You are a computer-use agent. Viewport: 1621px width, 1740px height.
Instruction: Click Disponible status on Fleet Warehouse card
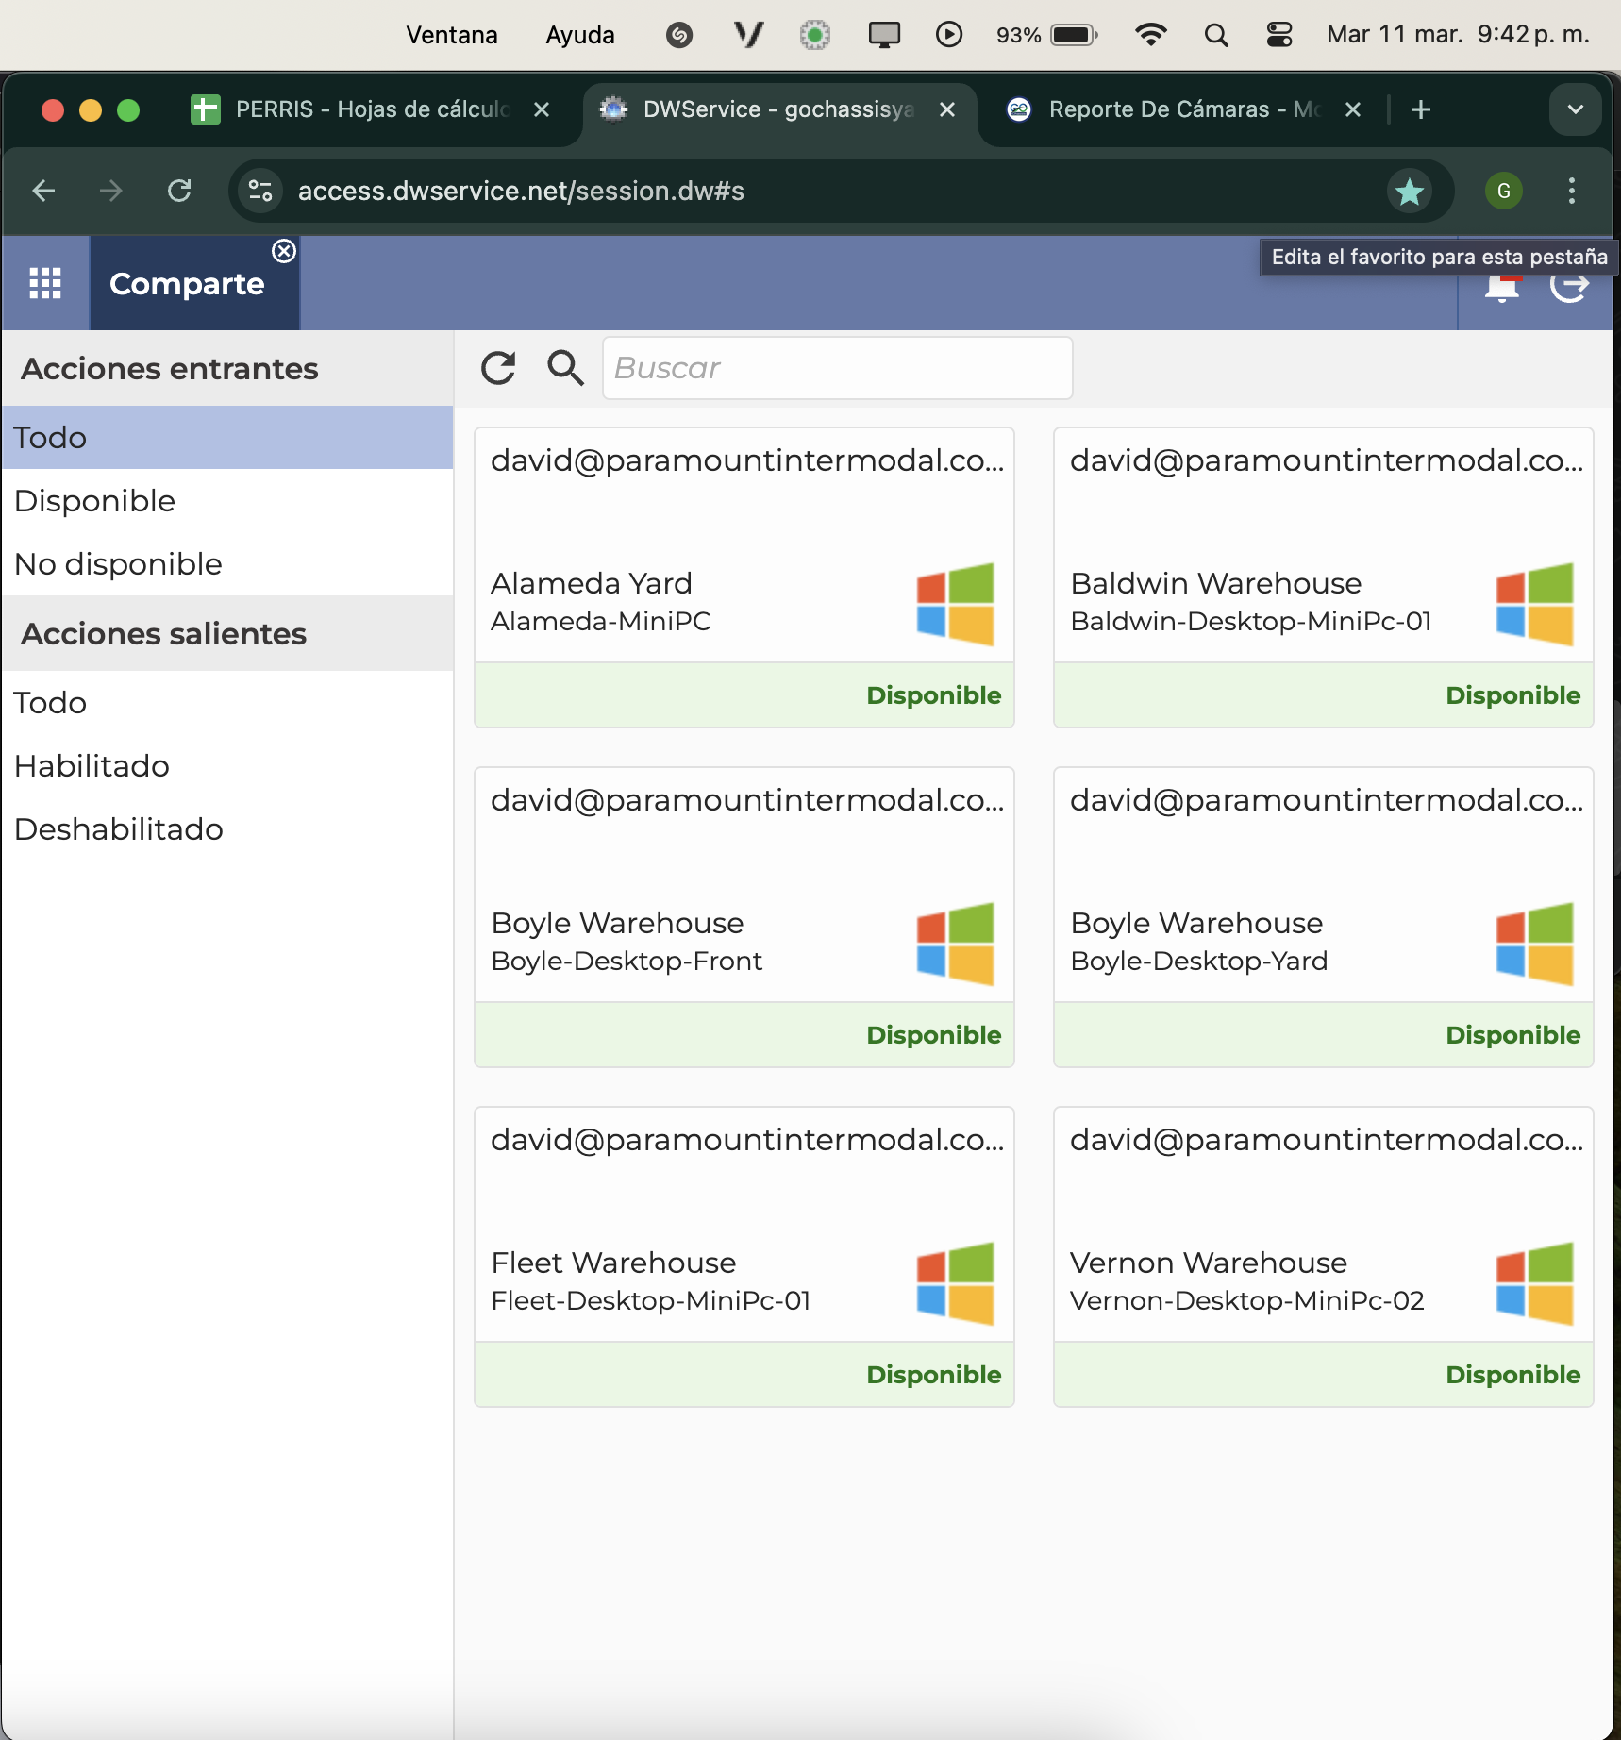click(x=934, y=1375)
